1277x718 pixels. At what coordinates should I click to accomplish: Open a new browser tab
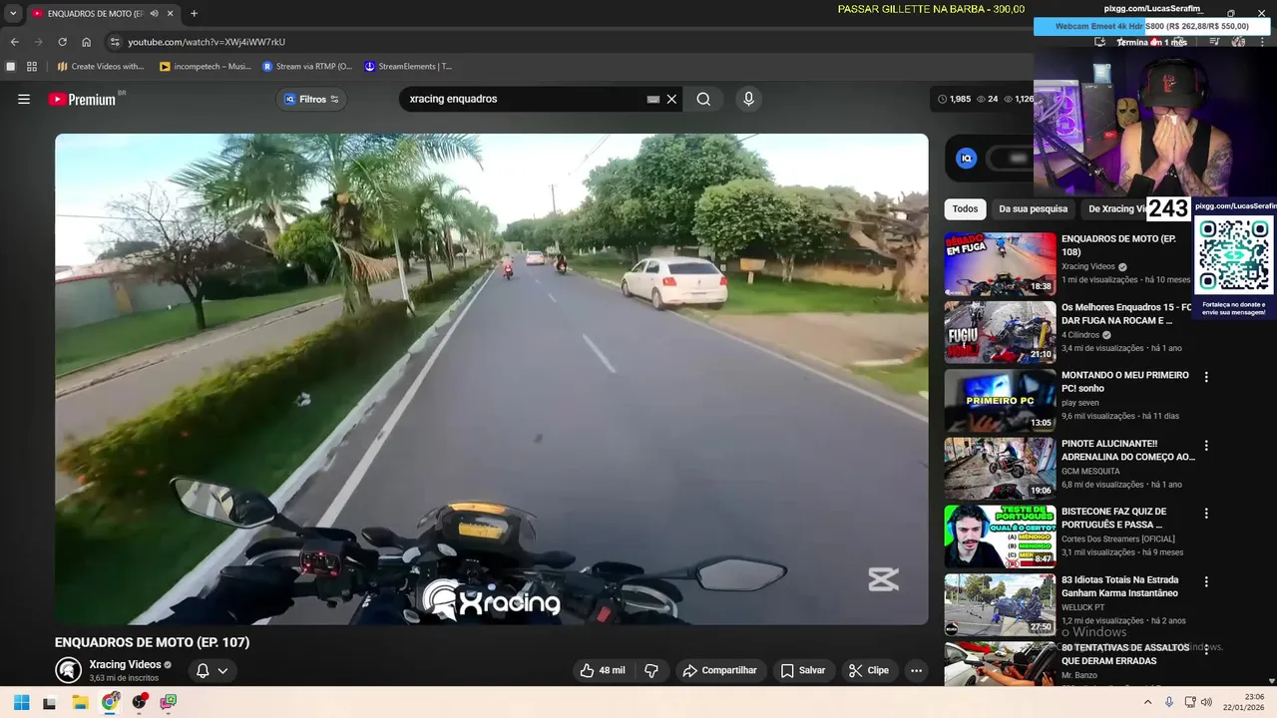coord(194,13)
